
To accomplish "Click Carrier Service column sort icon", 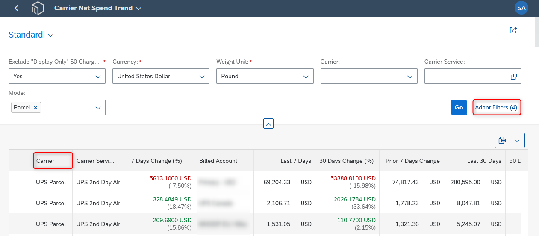I will (120, 161).
